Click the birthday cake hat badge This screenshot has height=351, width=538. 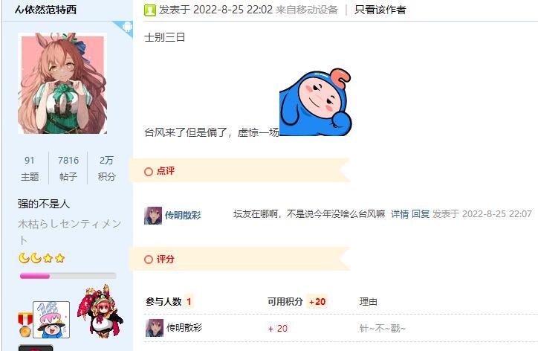tap(51, 320)
